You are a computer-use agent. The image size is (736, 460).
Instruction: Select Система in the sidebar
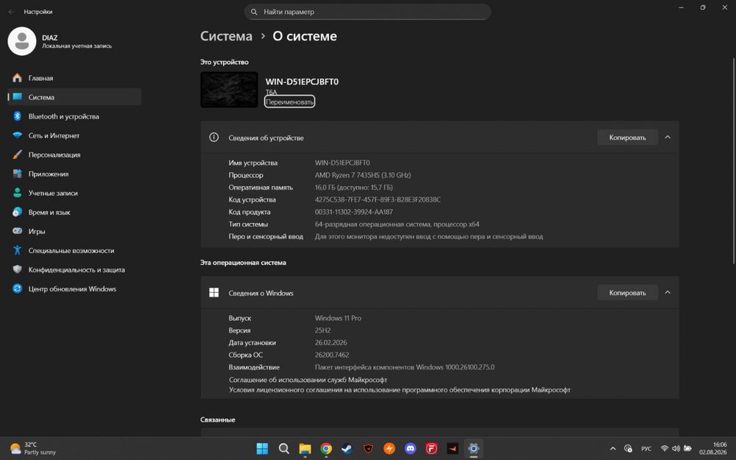[x=74, y=97]
